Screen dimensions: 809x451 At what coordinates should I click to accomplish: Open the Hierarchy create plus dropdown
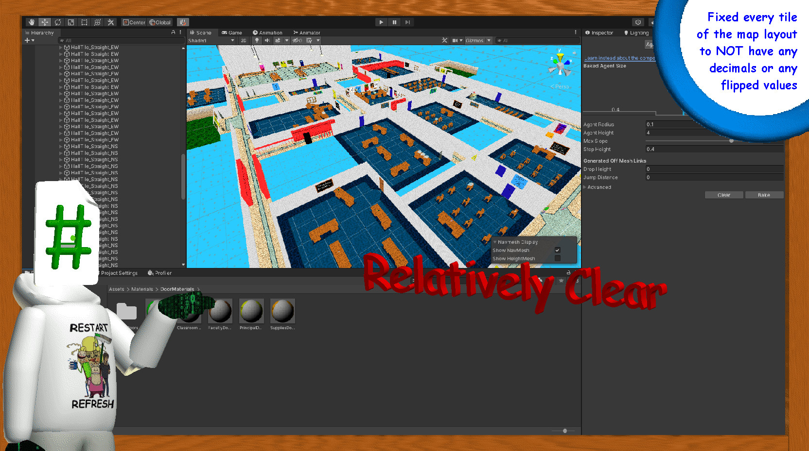coord(29,40)
